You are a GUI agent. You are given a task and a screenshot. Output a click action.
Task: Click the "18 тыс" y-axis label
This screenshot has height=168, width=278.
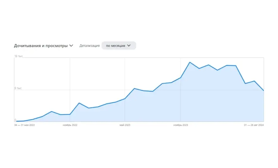[x=18, y=56]
